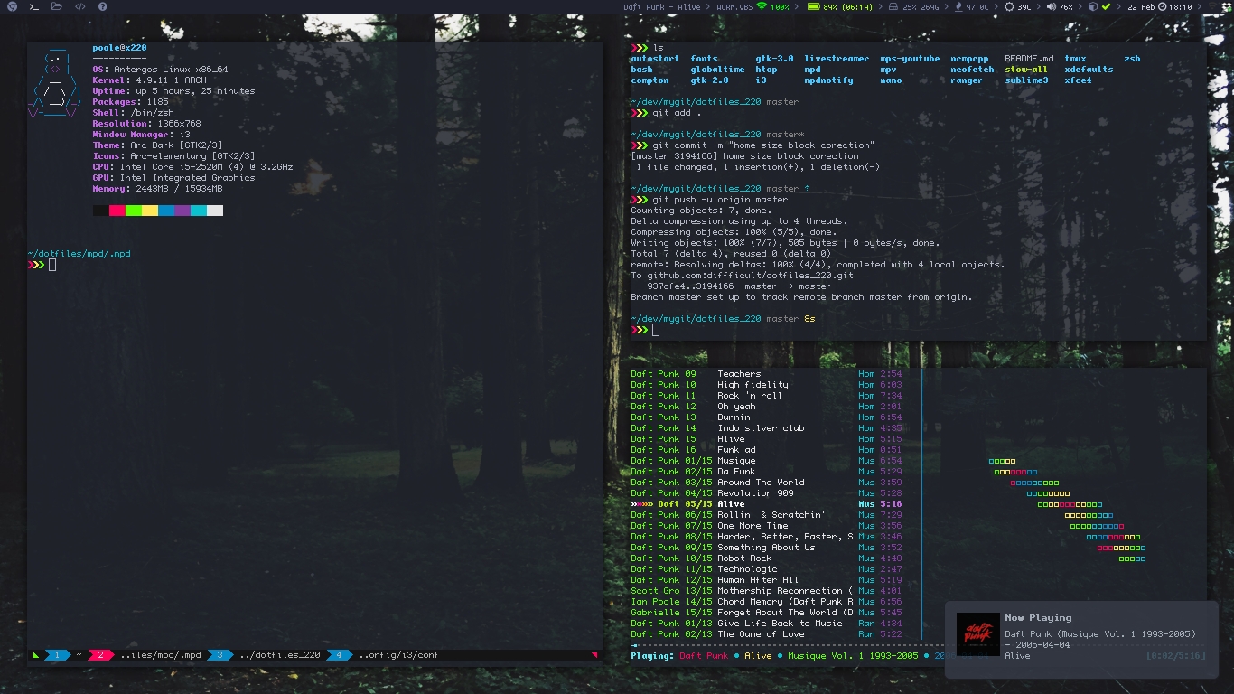Click the green tmux session indicator

(36, 655)
